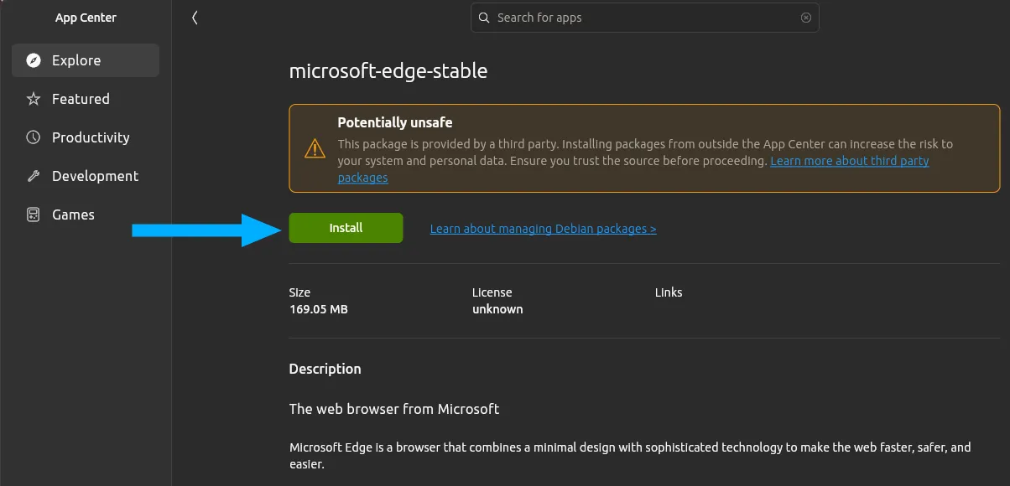Click the search magnifier icon
Viewport: 1010px width, 486px height.
tap(484, 18)
